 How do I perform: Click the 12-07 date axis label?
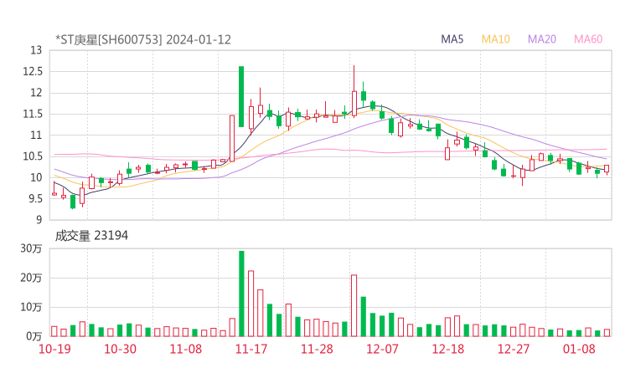pos(382,349)
